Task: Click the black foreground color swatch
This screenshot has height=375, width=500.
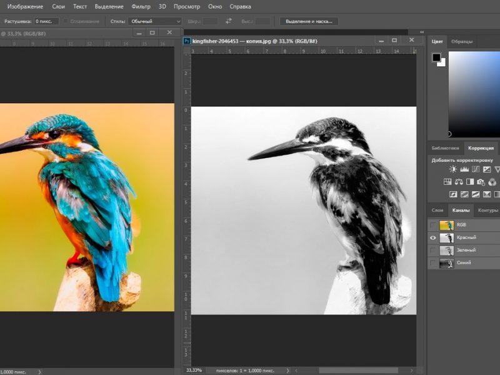Action: (x=436, y=57)
